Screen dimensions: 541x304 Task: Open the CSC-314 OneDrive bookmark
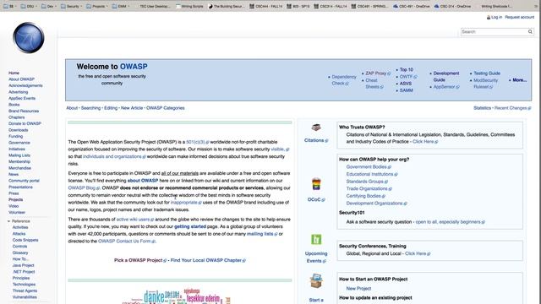(453, 6)
